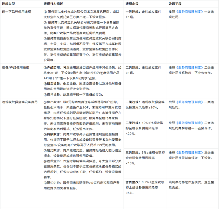Select the 碰一下品牌使用违规 type cell

[16, 12]
